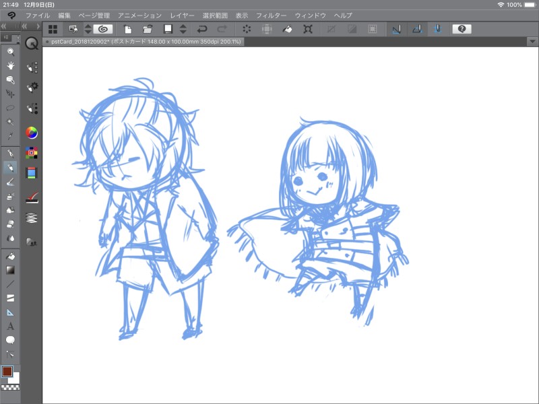Open the Tool Property palette
539x404 pixels.
[32, 88]
